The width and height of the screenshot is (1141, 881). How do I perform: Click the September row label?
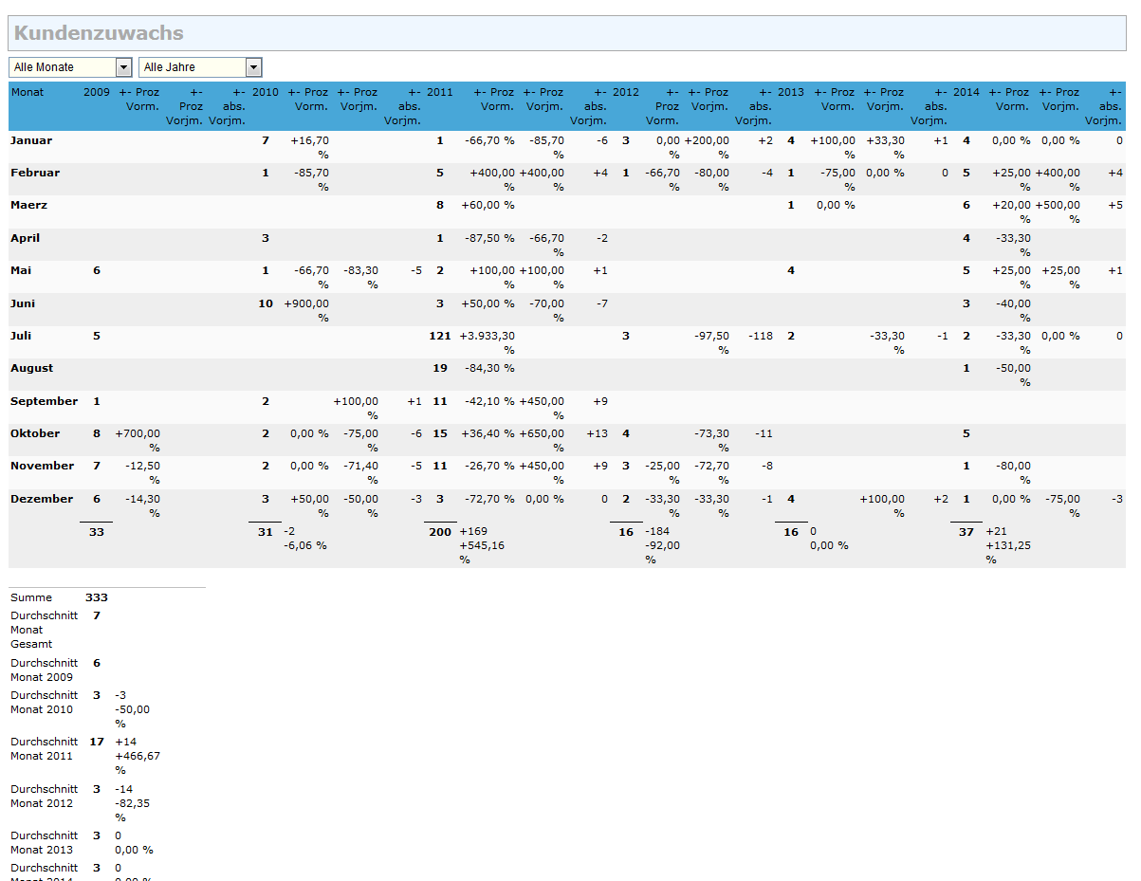[44, 401]
